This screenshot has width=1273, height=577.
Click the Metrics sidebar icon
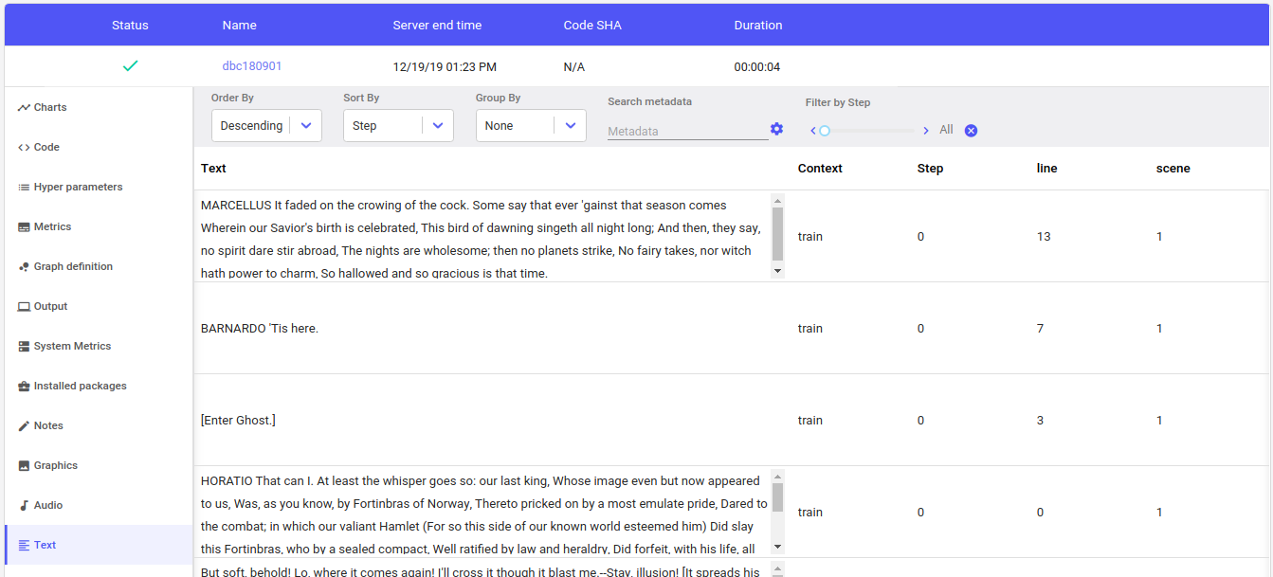point(24,226)
